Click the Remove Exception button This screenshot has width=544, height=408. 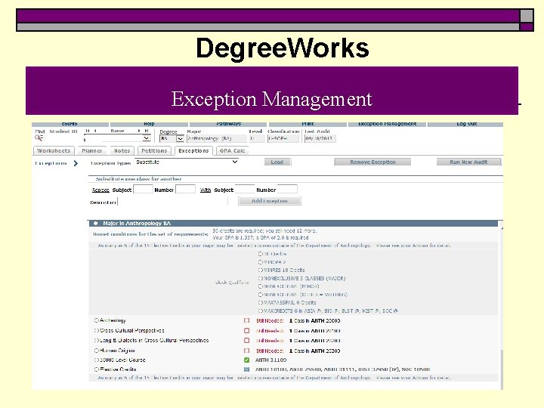[x=372, y=162]
